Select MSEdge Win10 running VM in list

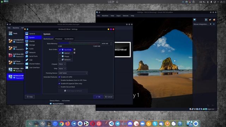[x=16, y=69]
